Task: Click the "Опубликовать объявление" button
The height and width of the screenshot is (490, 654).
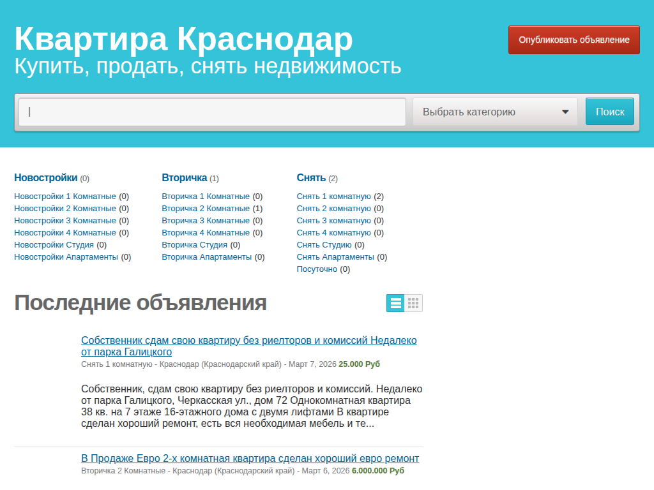Action: pyautogui.click(x=573, y=39)
